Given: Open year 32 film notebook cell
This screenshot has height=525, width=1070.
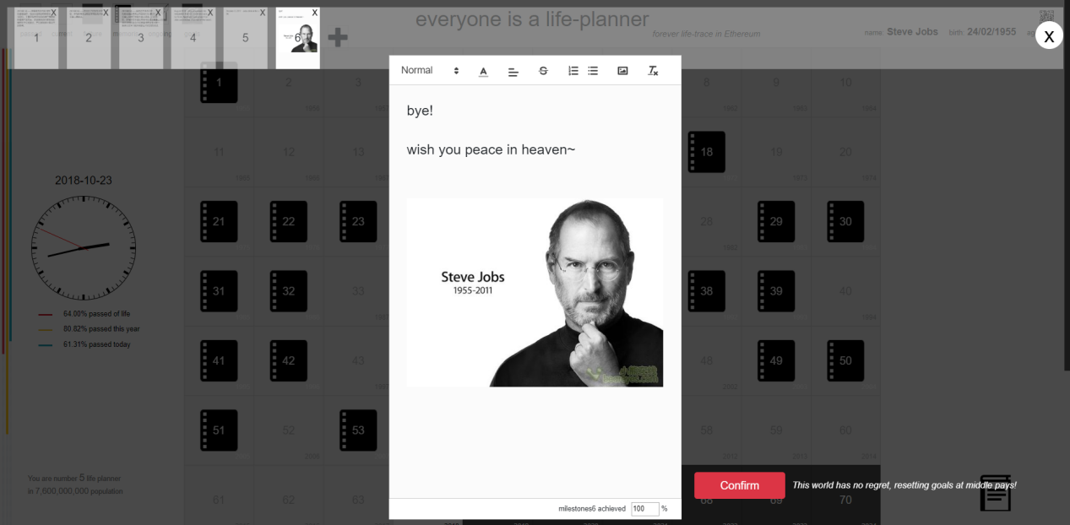Looking at the screenshot, I should (289, 291).
